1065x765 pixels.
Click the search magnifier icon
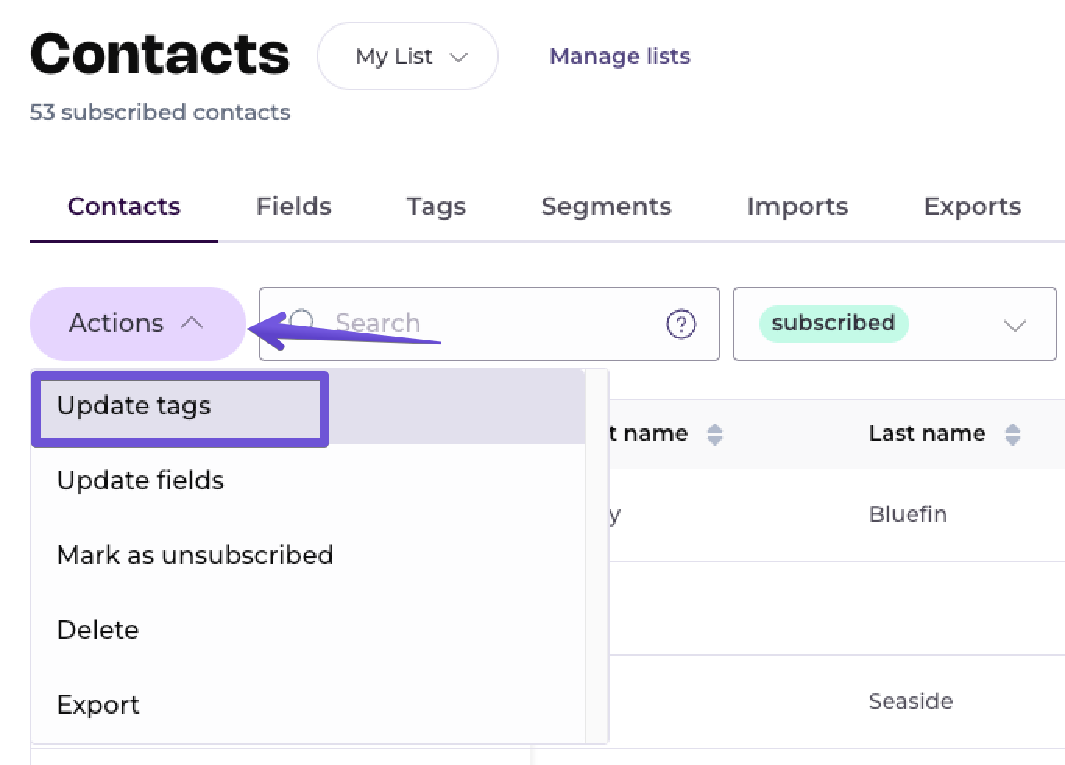point(303,321)
